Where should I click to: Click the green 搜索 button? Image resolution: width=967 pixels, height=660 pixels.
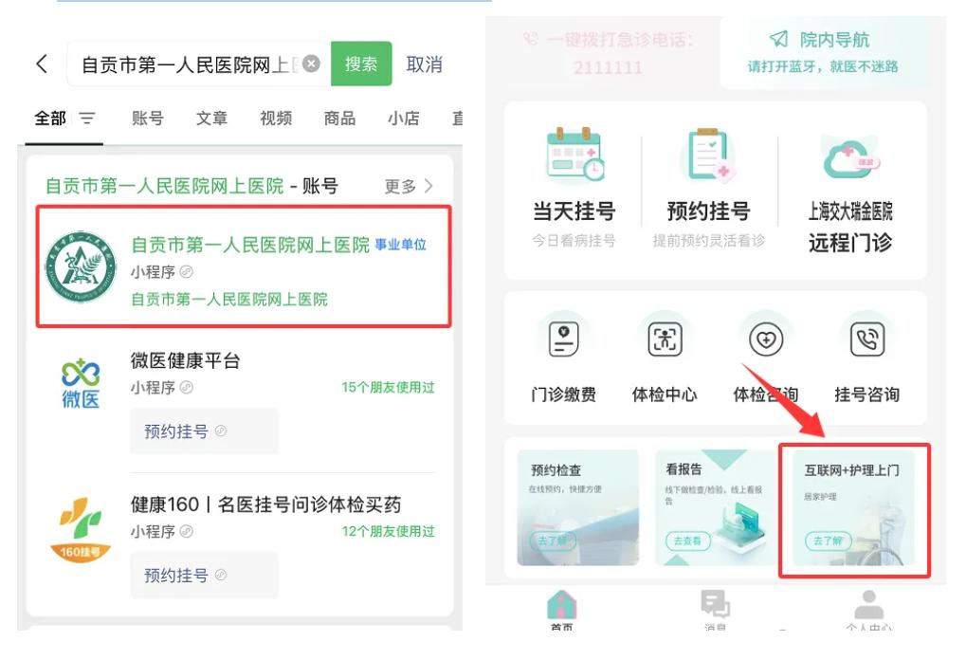[361, 64]
